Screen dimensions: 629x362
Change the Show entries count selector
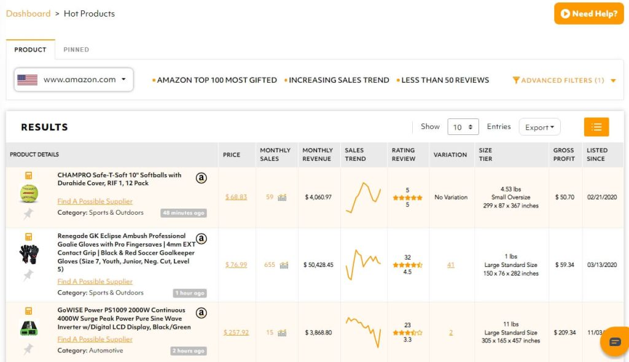pos(463,127)
